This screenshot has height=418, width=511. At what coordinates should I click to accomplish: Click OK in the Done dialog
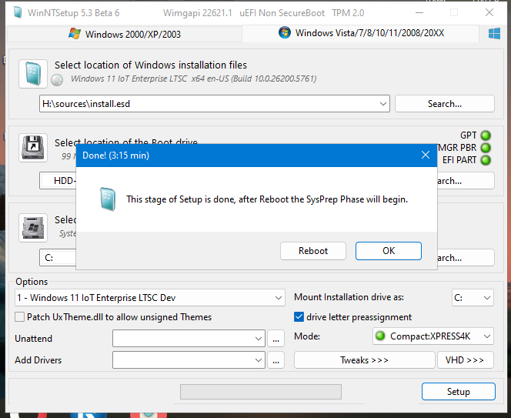389,251
